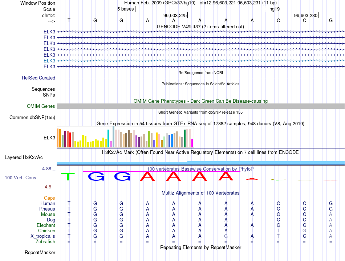
Task: Open 'Multiz Alignments of 100 Vertebrates' title
Action: [200, 193]
